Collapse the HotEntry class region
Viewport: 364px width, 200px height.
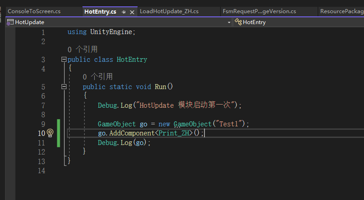(x=64, y=60)
